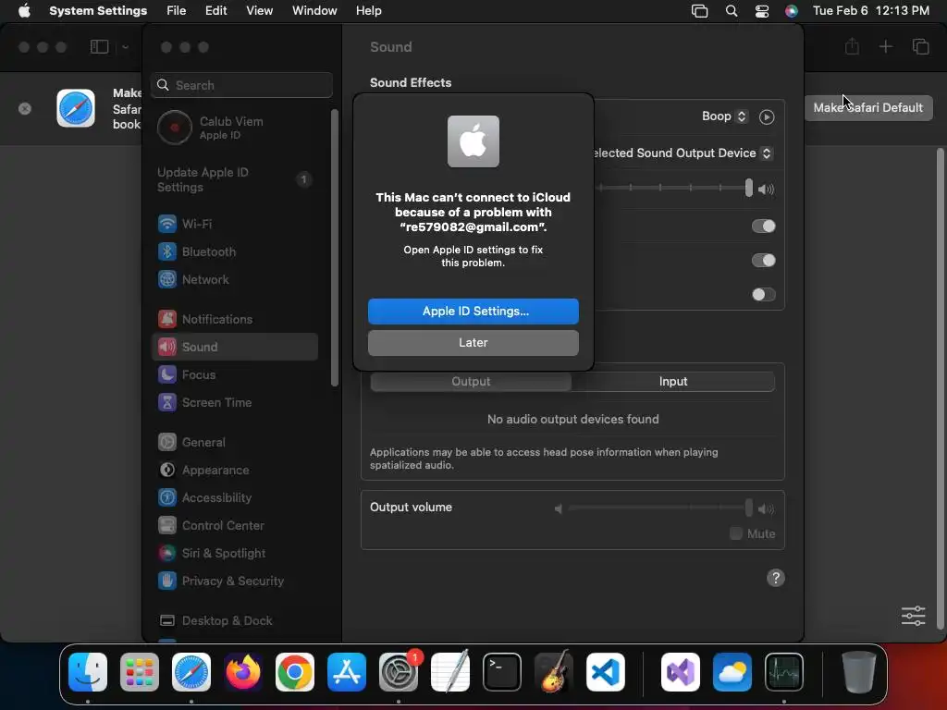The width and height of the screenshot is (947, 710).
Task: Launch Firefox from the Dock
Action: 243,672
